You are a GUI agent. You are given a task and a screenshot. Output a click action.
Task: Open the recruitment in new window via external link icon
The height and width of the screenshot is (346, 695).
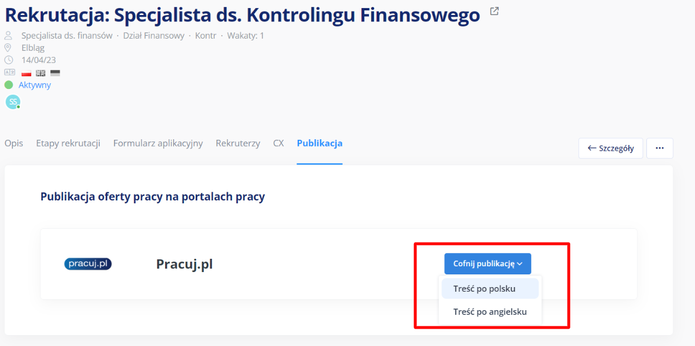coord(493,11)
